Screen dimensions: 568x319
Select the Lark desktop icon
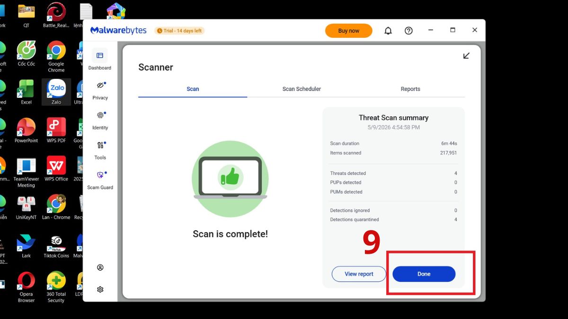[x=27, y=245]
